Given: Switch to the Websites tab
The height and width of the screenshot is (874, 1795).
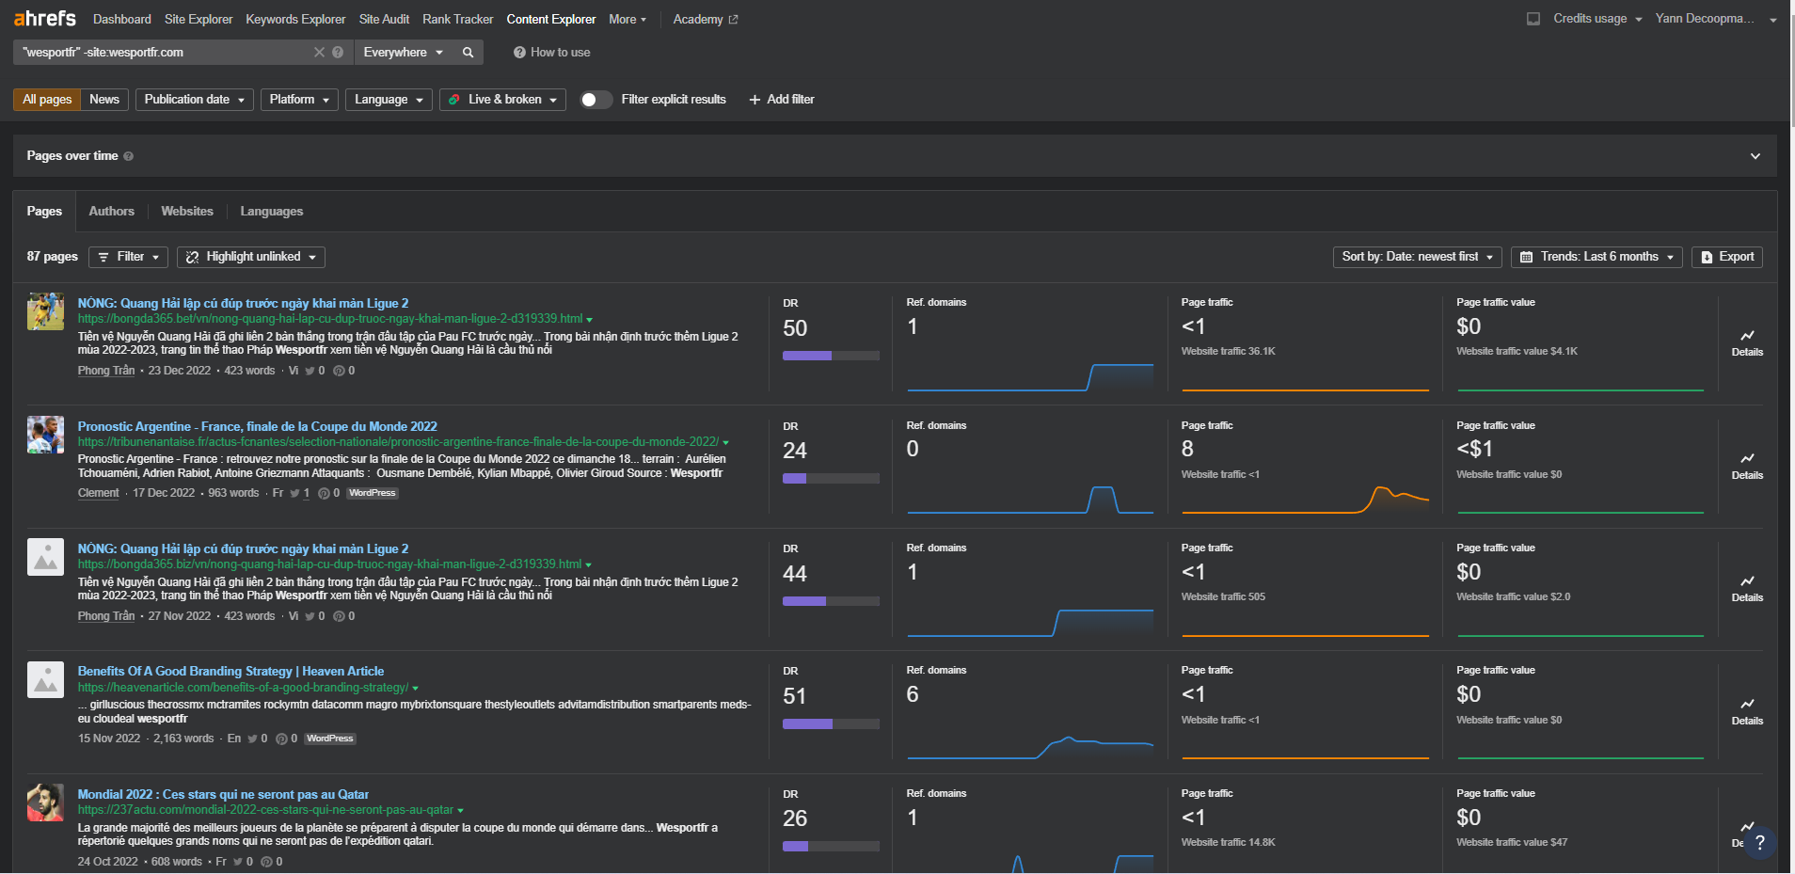Looking at the screenshot, I should (x=187, y=212).
